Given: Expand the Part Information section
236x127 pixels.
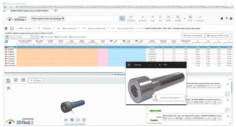Looking at the screenshot, I should coord(230,123).
